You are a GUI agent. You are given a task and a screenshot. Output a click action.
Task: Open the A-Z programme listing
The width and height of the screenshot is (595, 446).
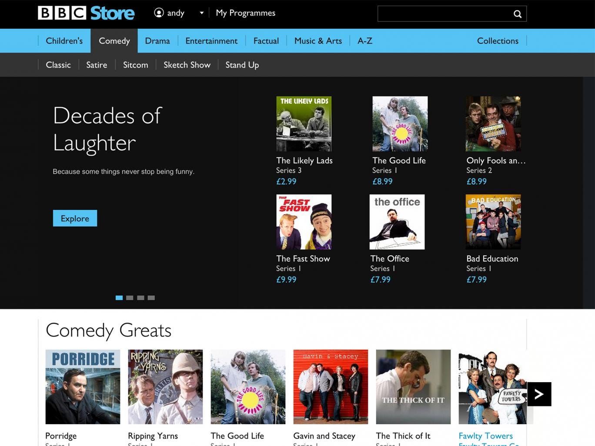tap(364, 41)
